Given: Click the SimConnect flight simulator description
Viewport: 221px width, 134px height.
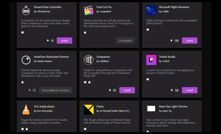Looking at the screenshot, I should coord(172,22).
